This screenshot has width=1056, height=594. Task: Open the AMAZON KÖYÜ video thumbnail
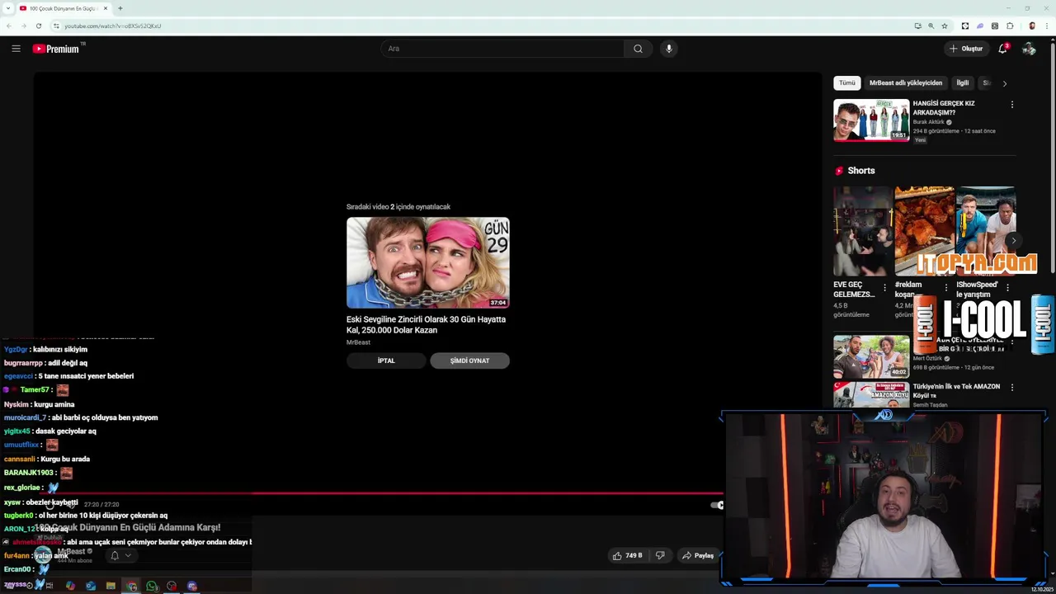871,395
